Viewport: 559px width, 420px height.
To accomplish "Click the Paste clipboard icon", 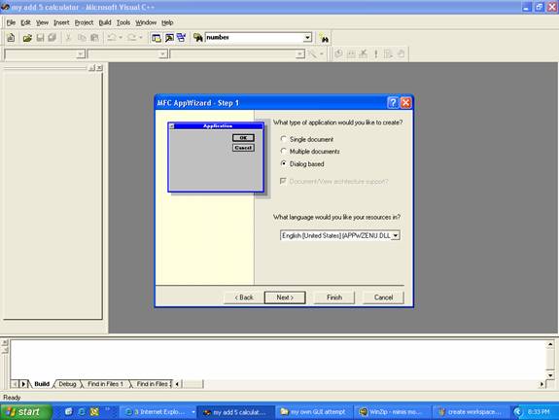I will [x=94, y=38].
